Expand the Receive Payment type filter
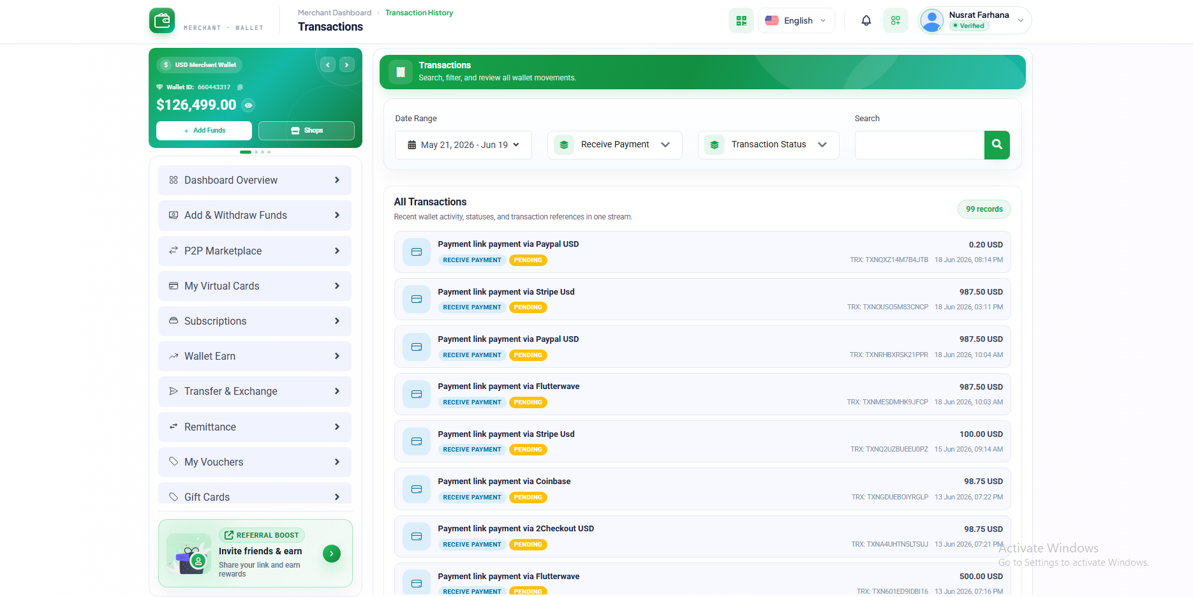1193x597 pixels. (x=615, y=145)
